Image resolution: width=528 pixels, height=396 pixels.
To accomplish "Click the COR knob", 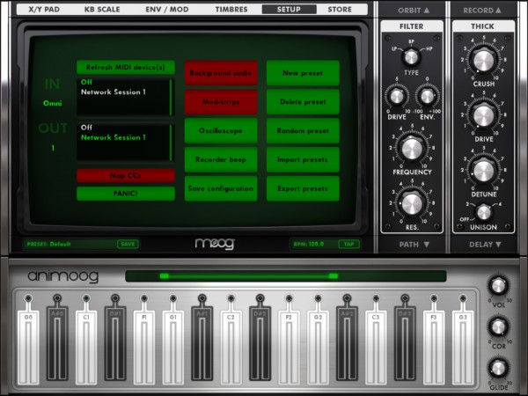I will (498, 326).
